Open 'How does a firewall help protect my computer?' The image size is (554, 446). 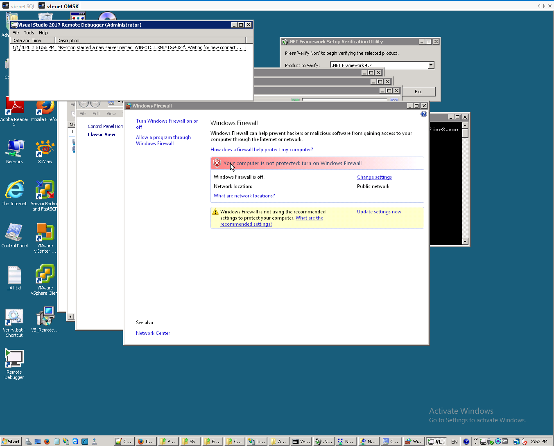[262, 150]
